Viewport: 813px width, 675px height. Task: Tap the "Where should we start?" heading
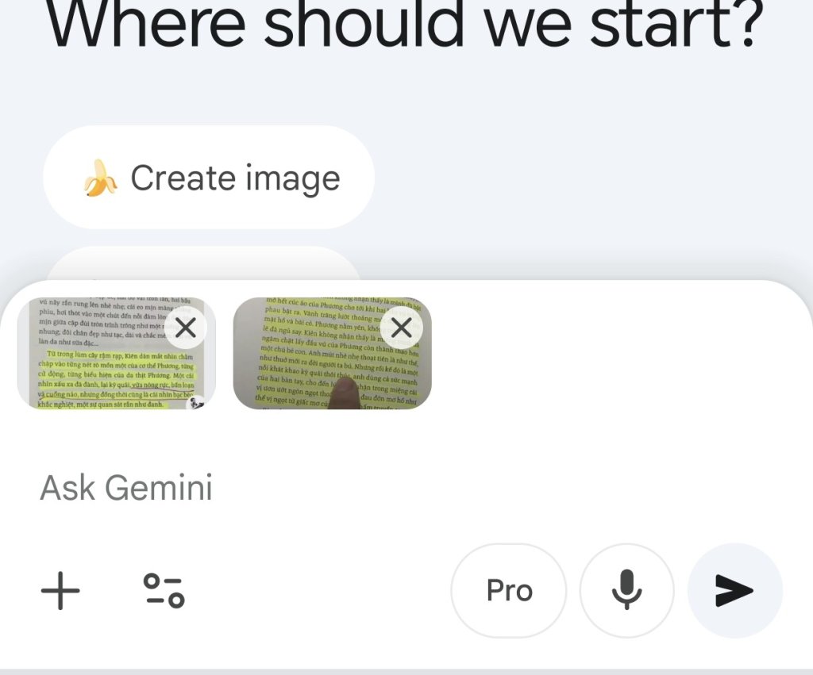pyautogui.click(x=405, y=28)
